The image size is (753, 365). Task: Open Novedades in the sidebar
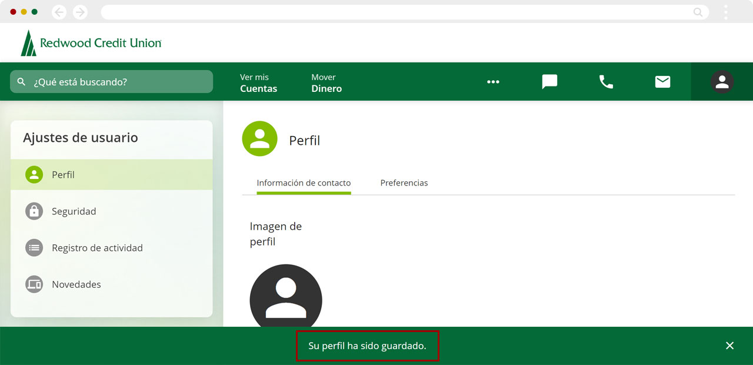(76, 284)
